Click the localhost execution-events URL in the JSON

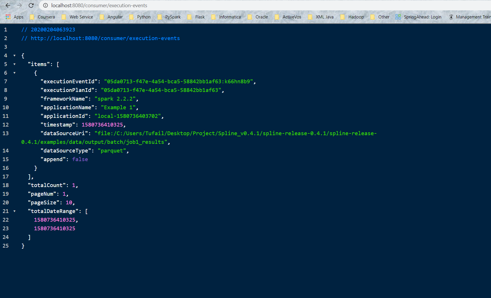pyautogui.click(x=105, y=38)
